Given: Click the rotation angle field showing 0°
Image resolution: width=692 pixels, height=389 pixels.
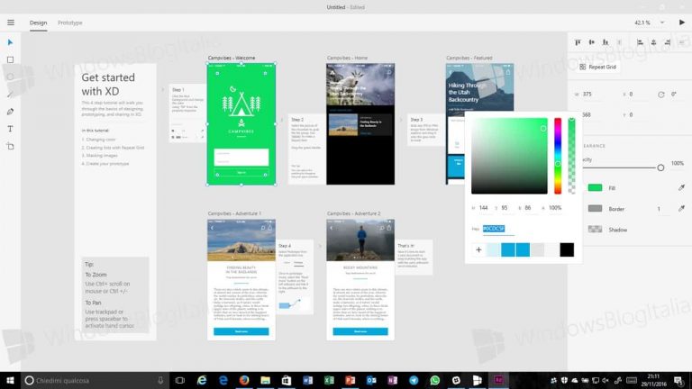Looking at the screenshot, I should 674,95.
